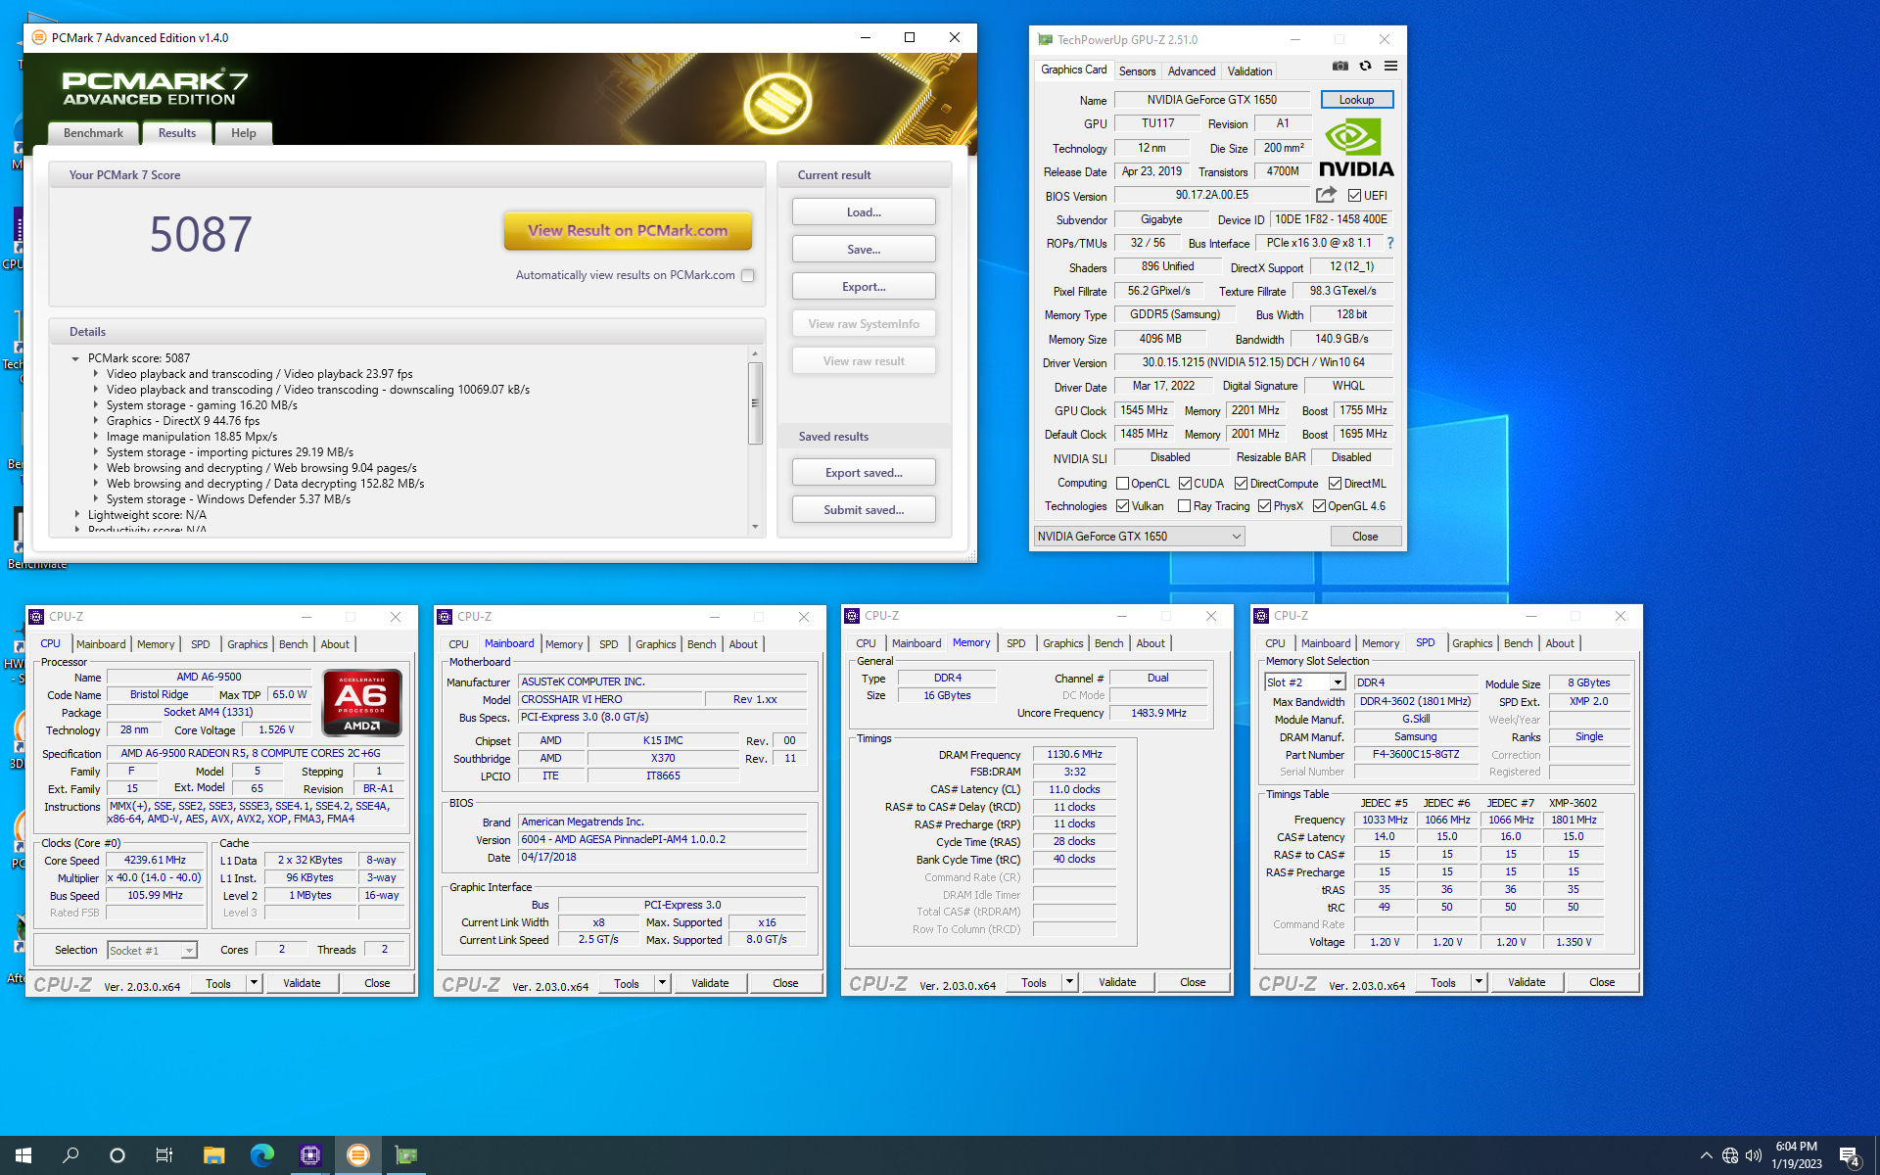Toggle the DirectCompute checkbox
The image size is (1880, 1175).
click(x=1241, y=483)
